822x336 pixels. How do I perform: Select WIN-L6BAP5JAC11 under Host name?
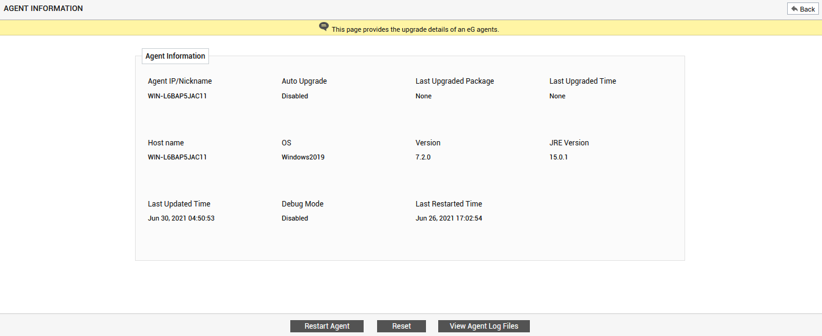coord(177,157)
